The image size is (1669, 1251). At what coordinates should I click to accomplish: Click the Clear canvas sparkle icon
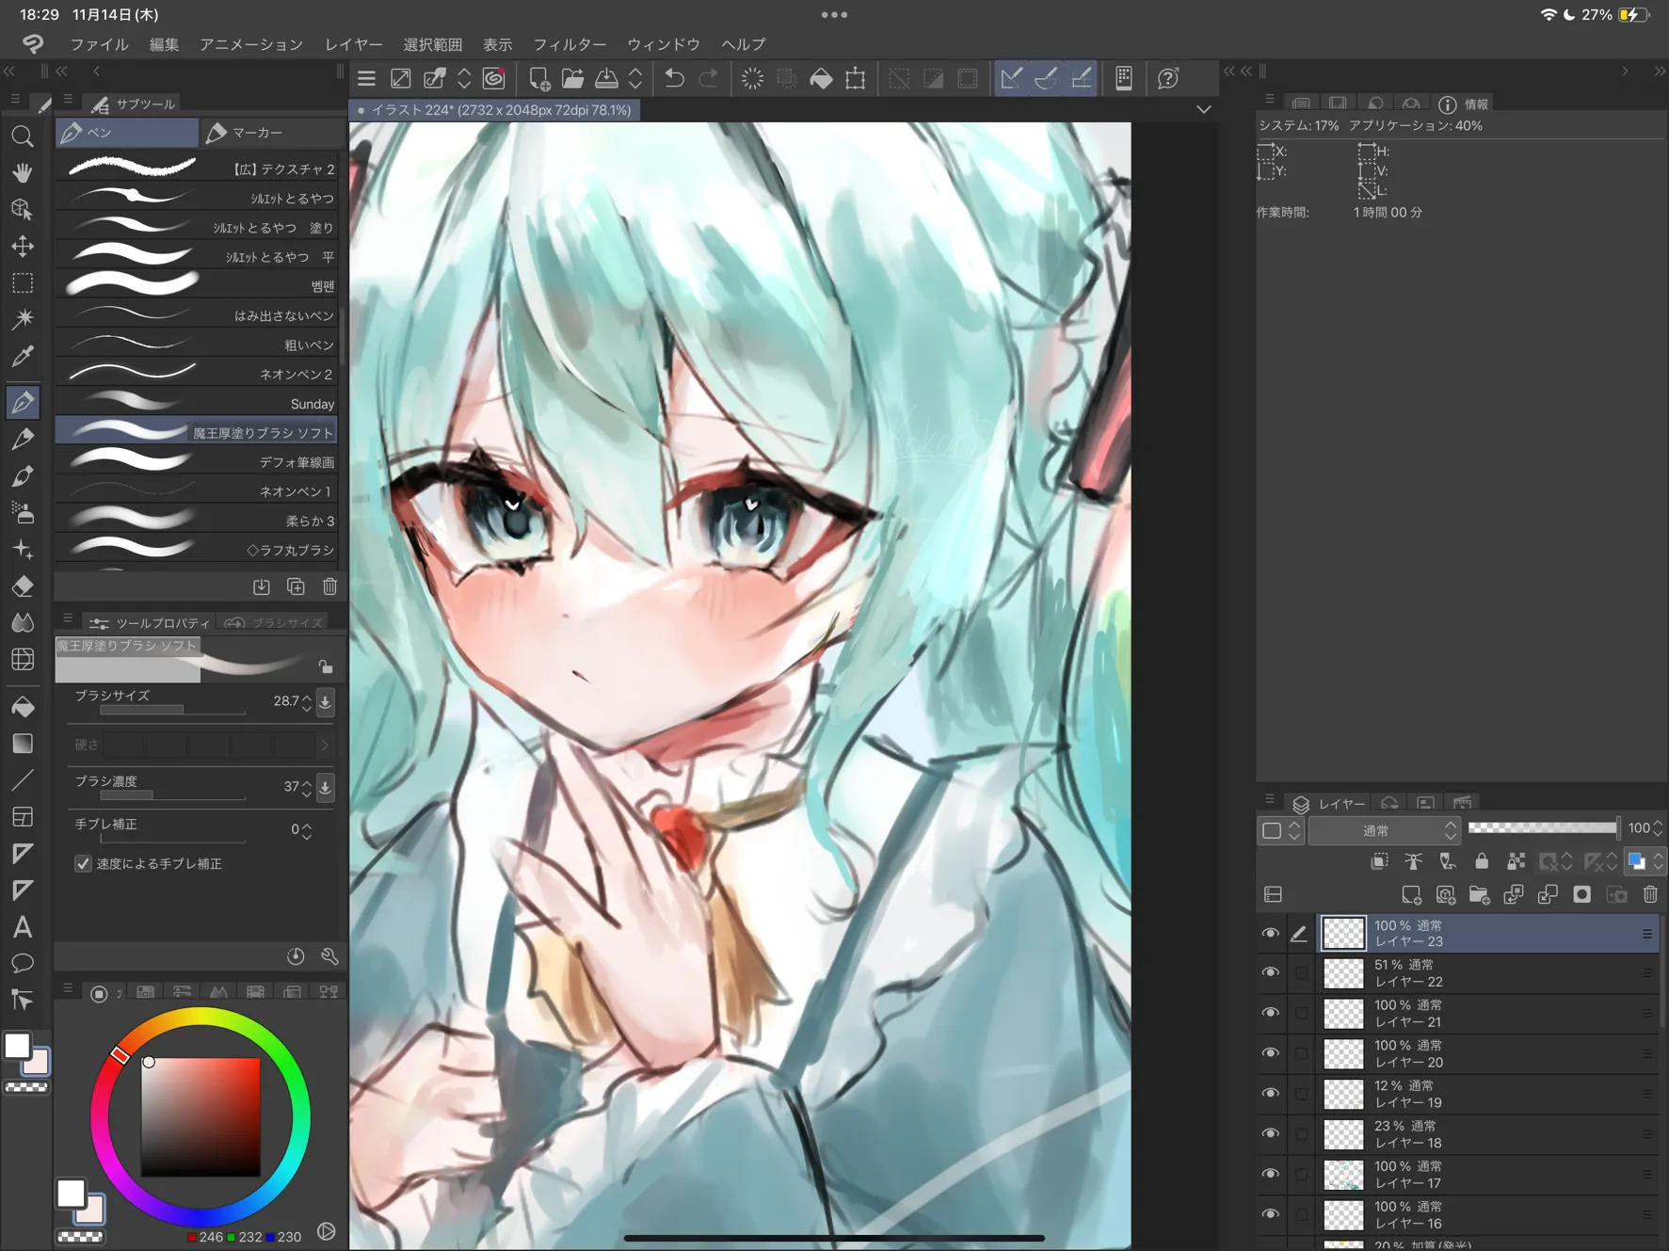[752, 78]
